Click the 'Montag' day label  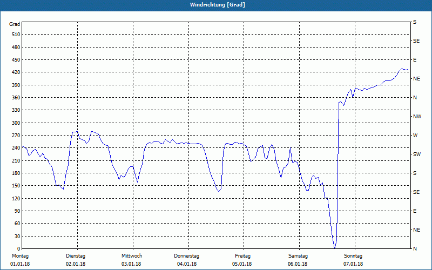click(x=20, y=256)
